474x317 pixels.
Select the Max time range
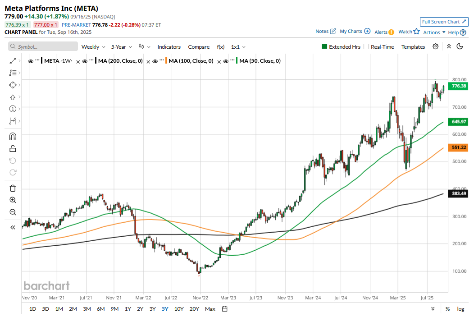pyautogui.click(x=210, y=309)
